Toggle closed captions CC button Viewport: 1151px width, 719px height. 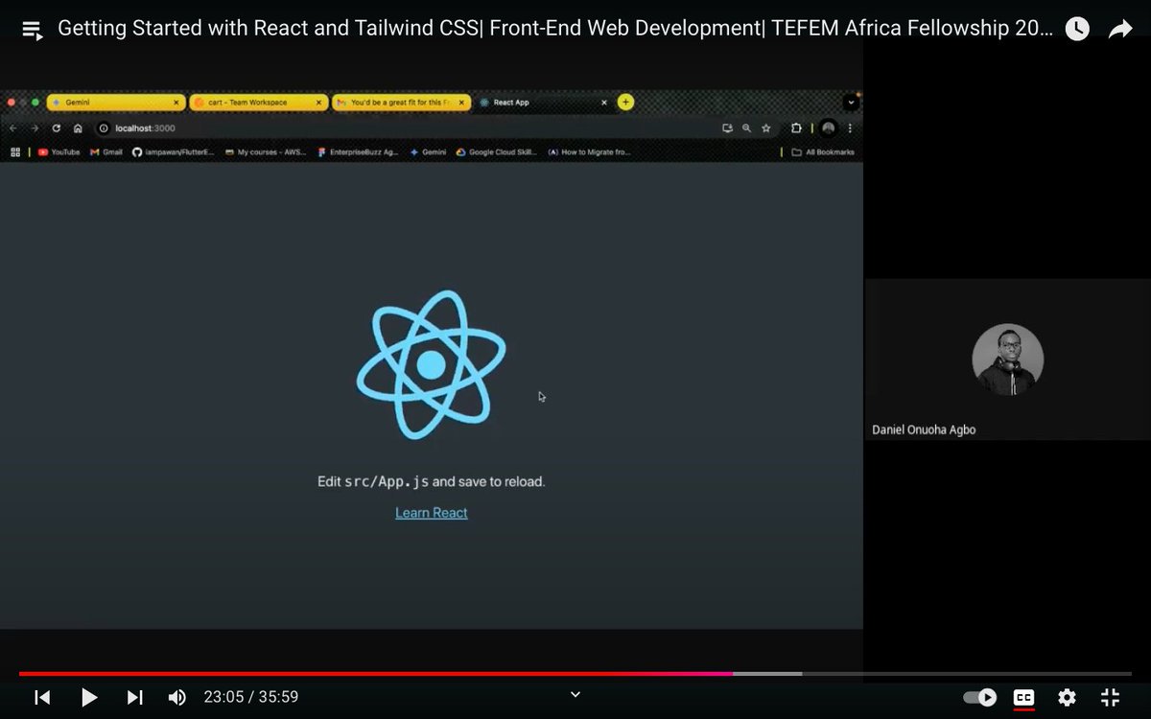click(x=1023, y=698)
